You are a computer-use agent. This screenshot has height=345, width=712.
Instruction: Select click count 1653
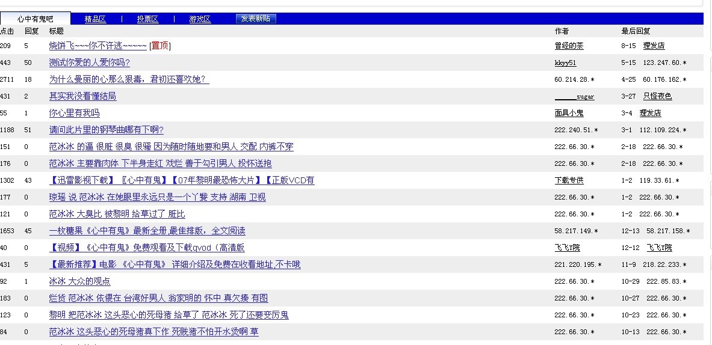click(7, 231)
